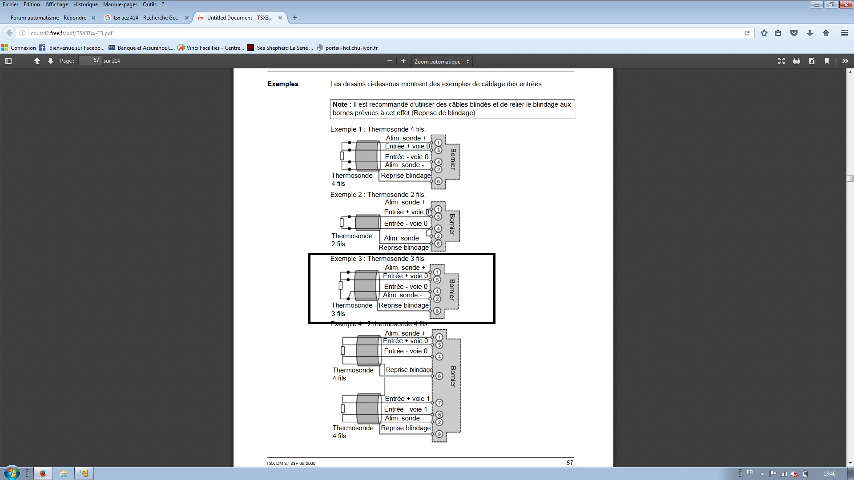Bookmark this page with star icon

point(764,33)
